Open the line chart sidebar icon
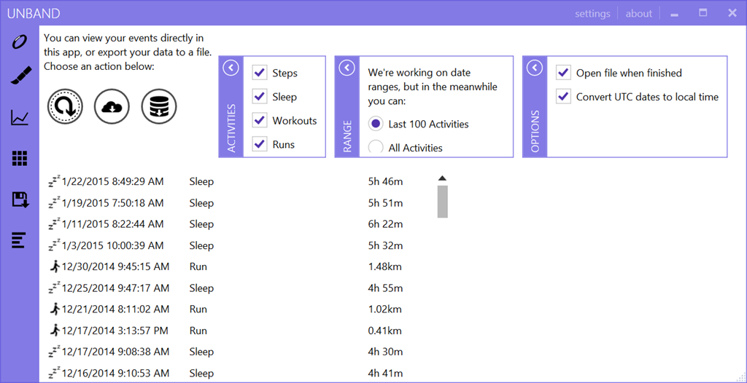The height and width of the screenshot is (383, 747). [20, 117]
